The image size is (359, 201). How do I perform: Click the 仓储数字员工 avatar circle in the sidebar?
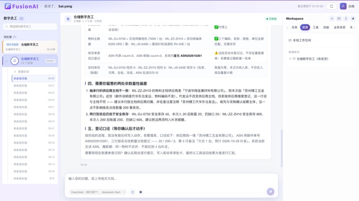15,61
